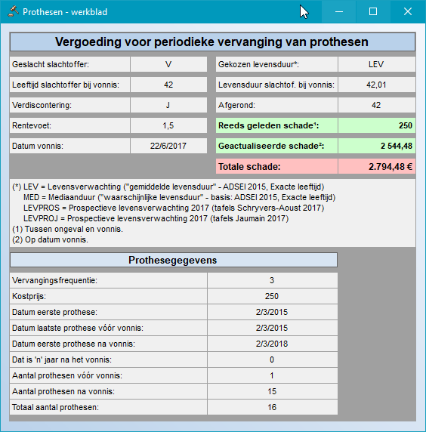Select the 'n jaar na het vonnis' value 0
Image resolution: width=426 pixels, height=432 pixels.
pyautogui.click(x=272, y=359)
